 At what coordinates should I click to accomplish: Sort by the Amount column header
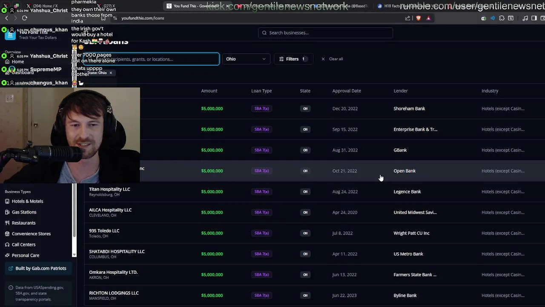(x=209, y=91)
